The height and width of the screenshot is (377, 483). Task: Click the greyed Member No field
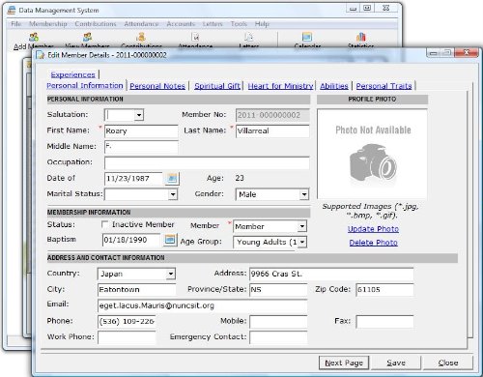coord(272,115)
